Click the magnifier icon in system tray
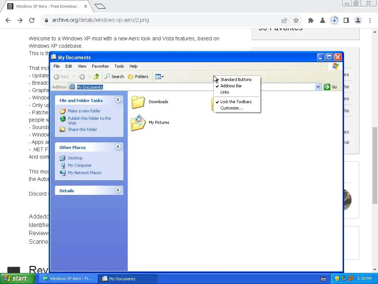 (351, 278)
